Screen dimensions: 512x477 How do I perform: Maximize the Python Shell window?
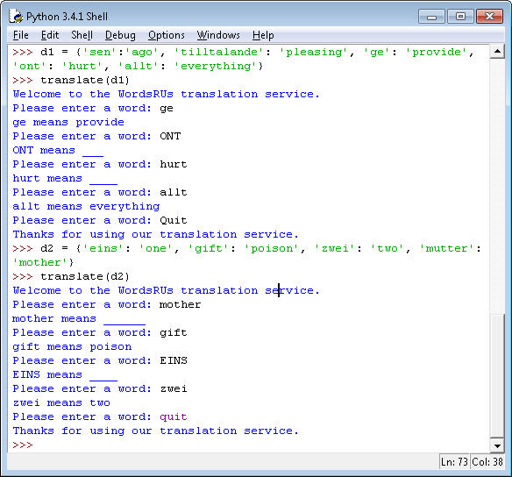pos(460,17)
